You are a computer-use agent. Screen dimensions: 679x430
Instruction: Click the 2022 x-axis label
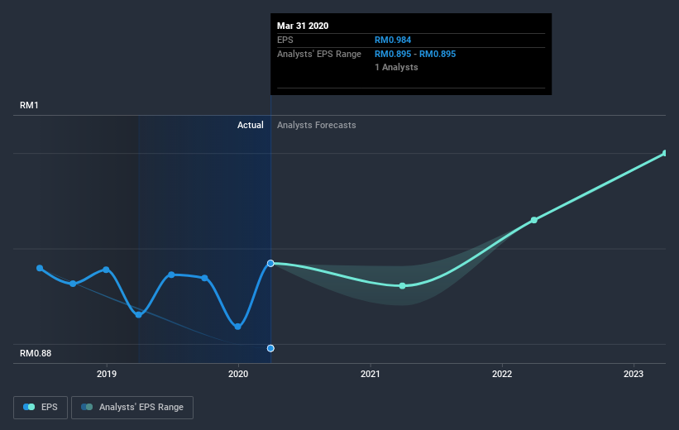501,374
